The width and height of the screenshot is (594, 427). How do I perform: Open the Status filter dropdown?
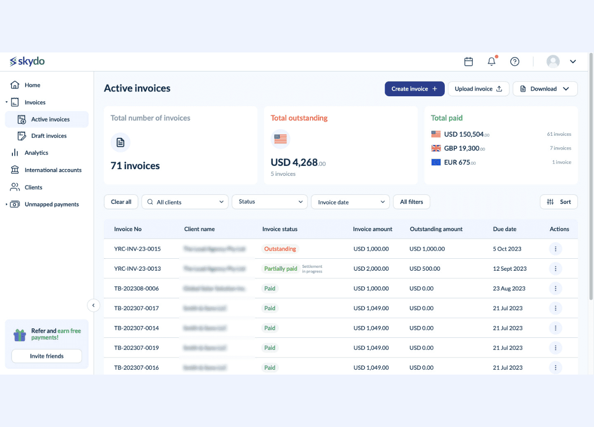pos(269,202)
